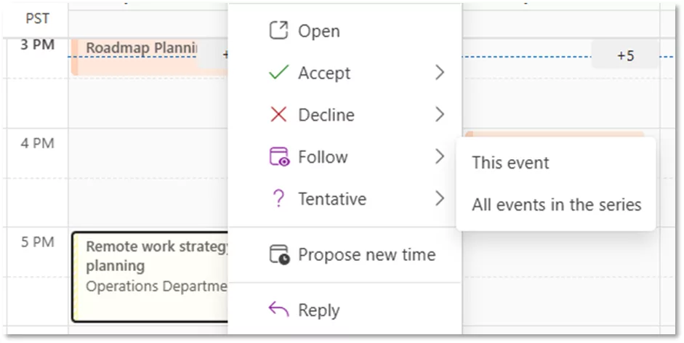Expand the Tentative submenu chevron

tap(440, 198)
